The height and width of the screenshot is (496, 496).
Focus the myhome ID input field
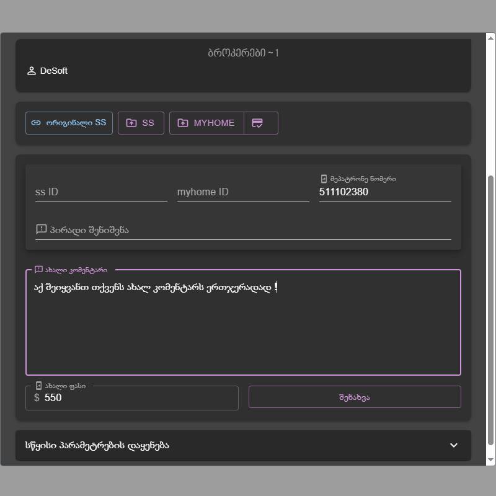tap(243, 192)
